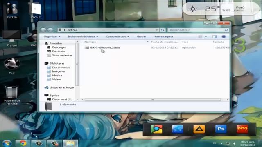Open Escritorio in navigation pane
This screenshot has height=147, width=262.
[x=58, y=51]
